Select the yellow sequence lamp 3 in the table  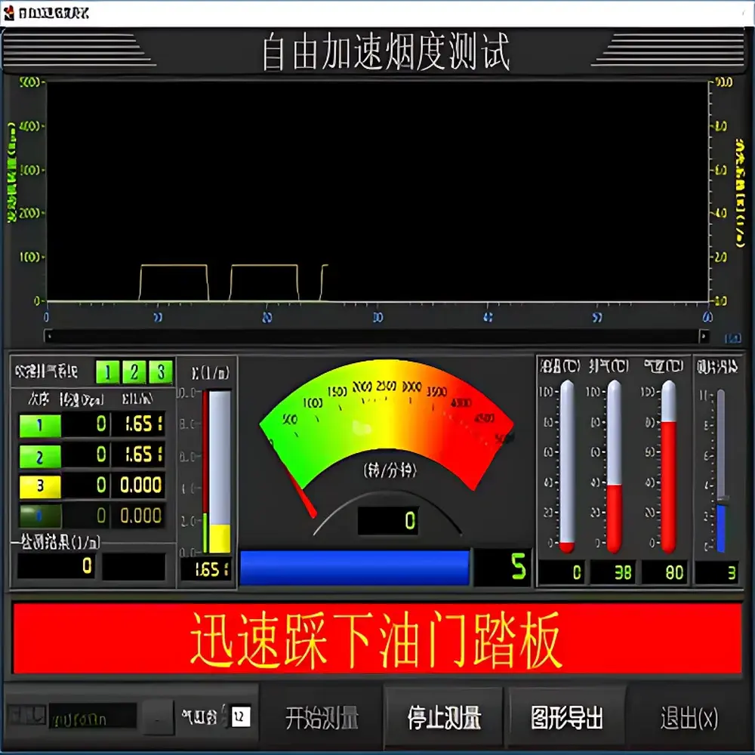point(40,486)
